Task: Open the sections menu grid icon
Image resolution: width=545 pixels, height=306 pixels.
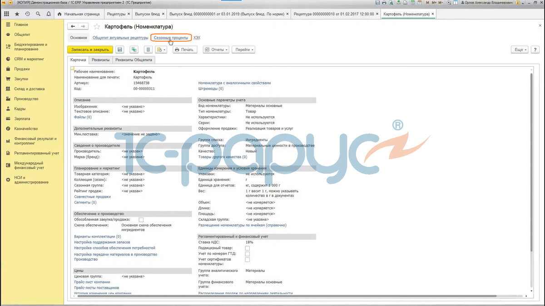Action: tap(6, 14)
